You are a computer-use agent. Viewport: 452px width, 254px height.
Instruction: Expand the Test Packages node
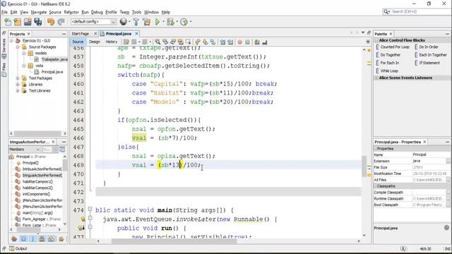pyautogui.click(x=18, y=78)
